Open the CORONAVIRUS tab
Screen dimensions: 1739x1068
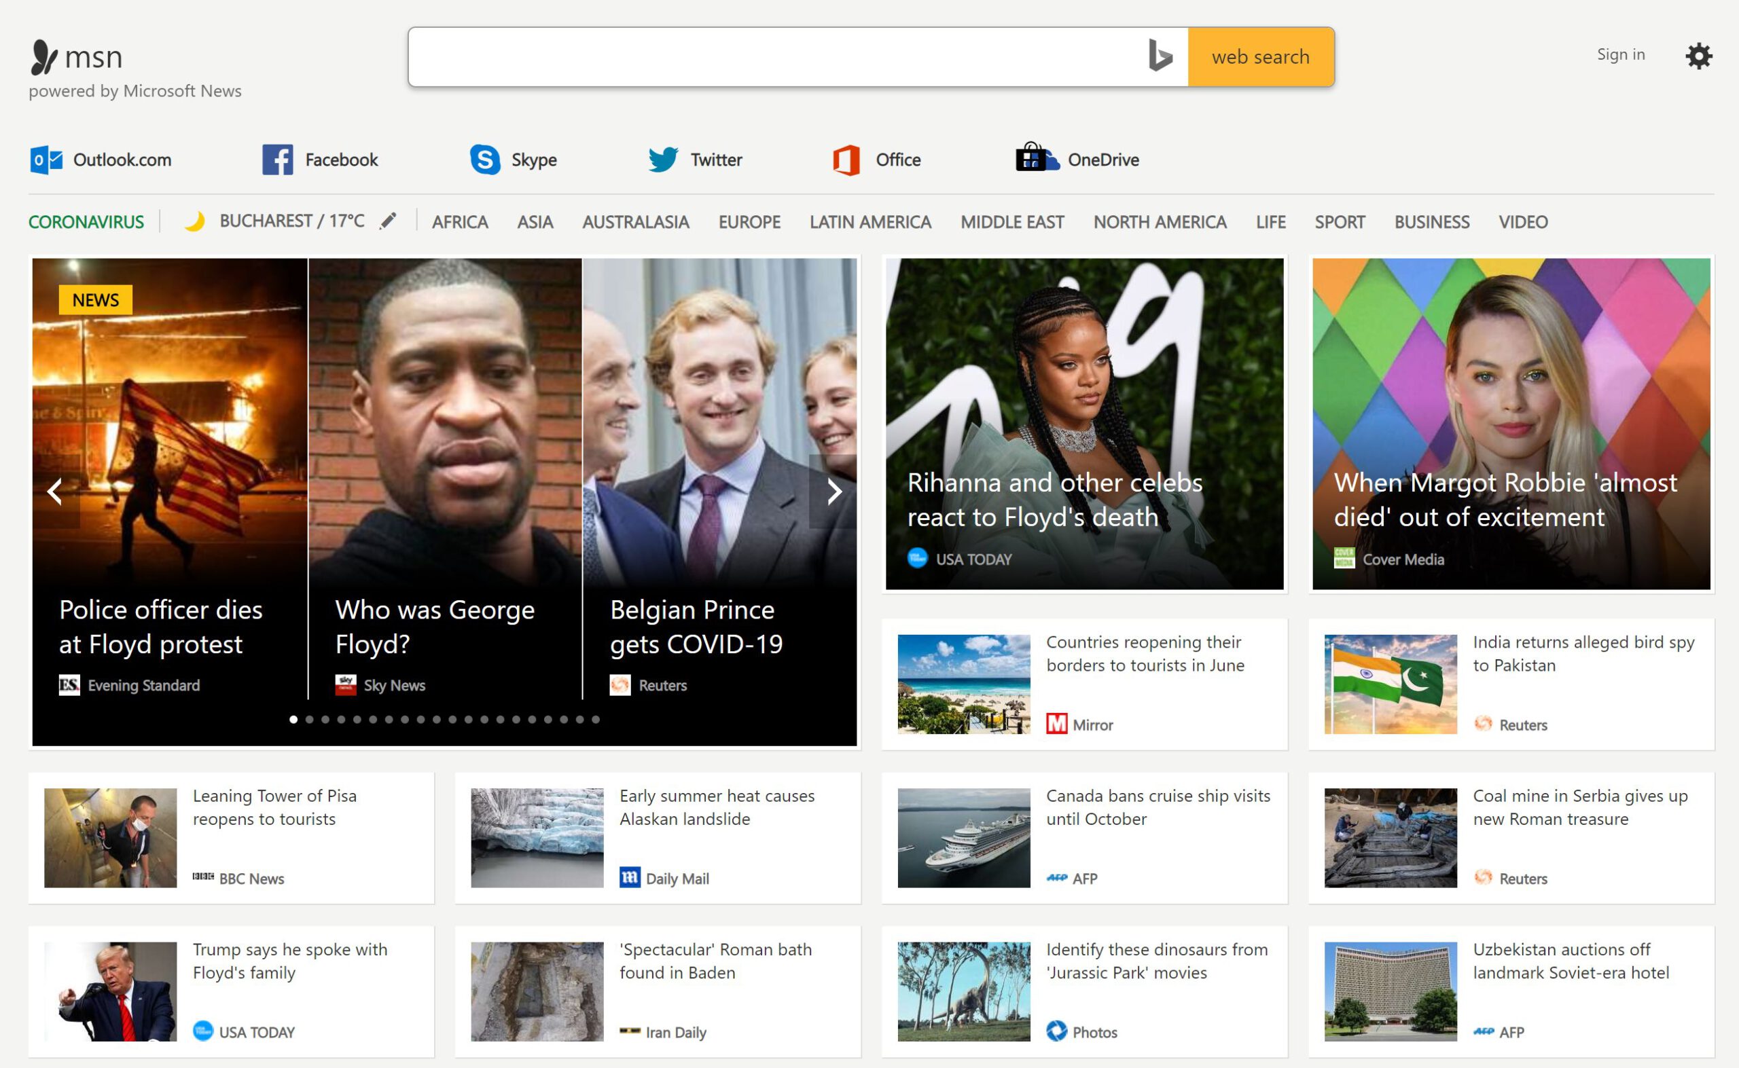click(86, 222)
